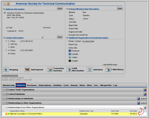Viewport: 149px width, 118px height.
Task: Click the Contact Information section icon
Action: [x=4, y=38]
